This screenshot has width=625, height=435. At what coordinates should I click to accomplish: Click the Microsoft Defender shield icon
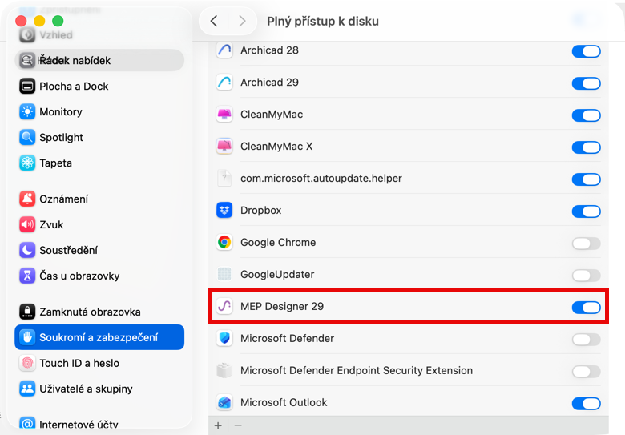tap(224, 339)
